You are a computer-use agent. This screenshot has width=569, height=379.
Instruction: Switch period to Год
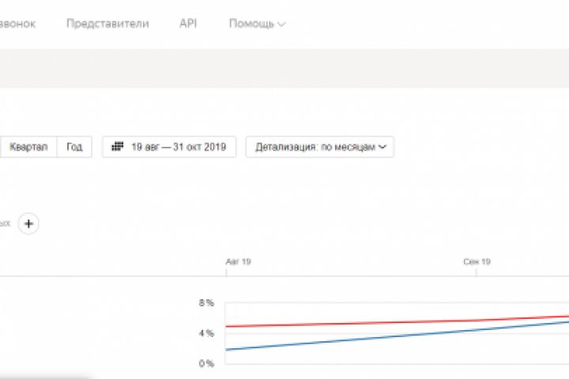point(74,147)
